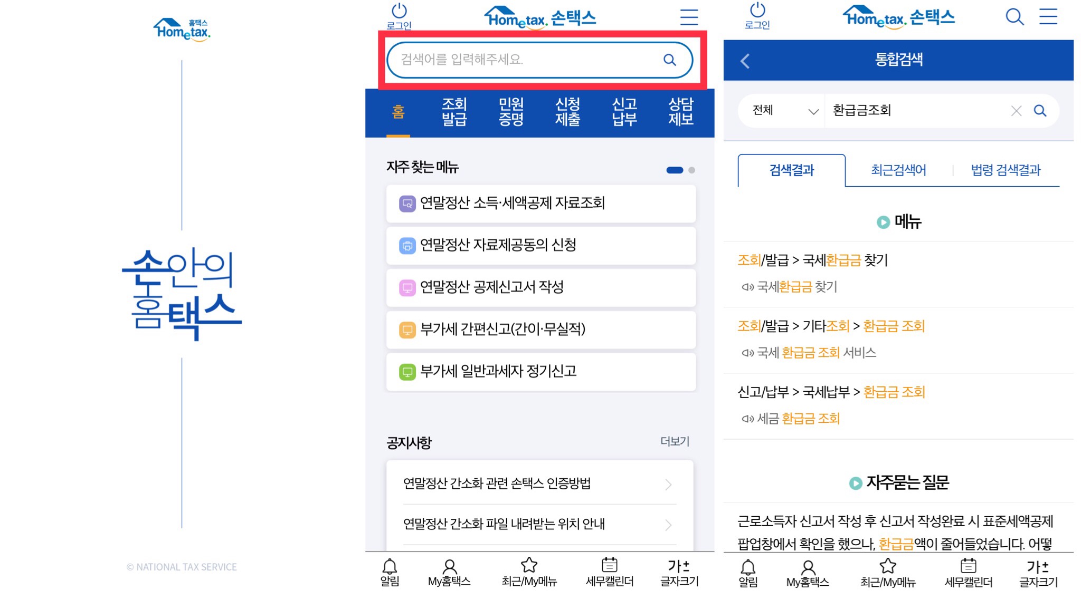Screen dimensions: 1081x600
Task: Tap green icon of 일반과세자 정기신고
Action: click(407, 372)
